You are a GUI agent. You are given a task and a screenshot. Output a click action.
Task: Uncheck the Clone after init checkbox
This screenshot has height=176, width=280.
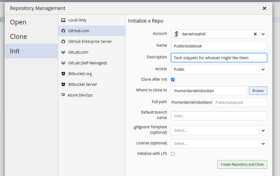point(173,79)
